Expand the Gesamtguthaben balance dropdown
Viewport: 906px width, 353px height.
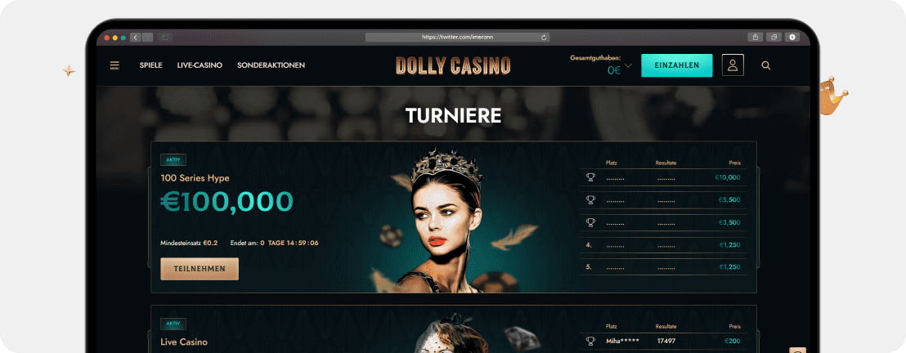[x=629, y=66]
